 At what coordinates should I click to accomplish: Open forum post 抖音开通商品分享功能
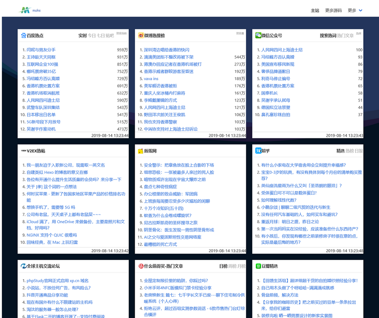pos(47,295)
